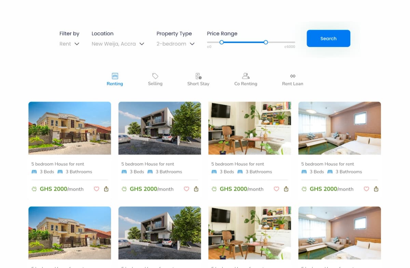Open the Filter by Rent dropdown
The width and height of the screenshot is (410, 268).
click(69, 44)
